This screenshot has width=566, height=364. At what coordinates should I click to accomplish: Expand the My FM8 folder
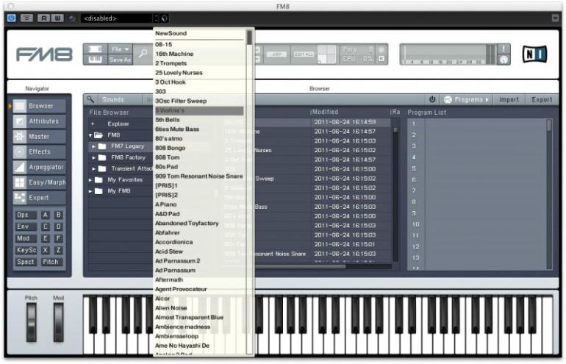point(90,191)
